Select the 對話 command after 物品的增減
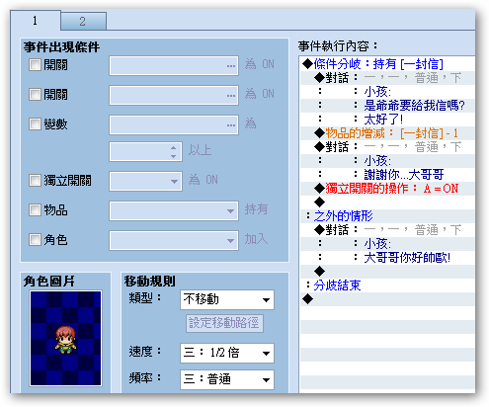Image resolution: width=489 pixels, height=407 pixels. (387, 147)
